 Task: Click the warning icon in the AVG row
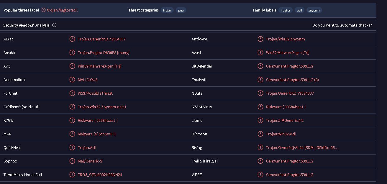pos(72,66)
